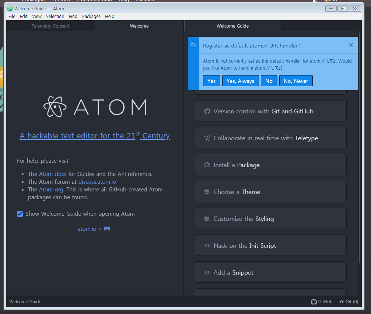Open the Atom org link
The height and width of the screenshot is (314, 371).
pos(51,190)
